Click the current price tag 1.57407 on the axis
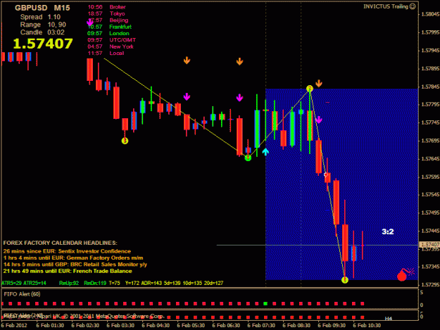440x330 pixels. 429,245
